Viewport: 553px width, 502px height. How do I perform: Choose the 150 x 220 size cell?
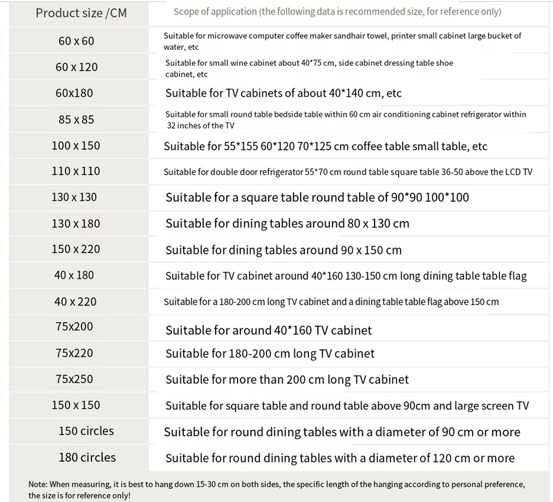click(x=76, y=249)
